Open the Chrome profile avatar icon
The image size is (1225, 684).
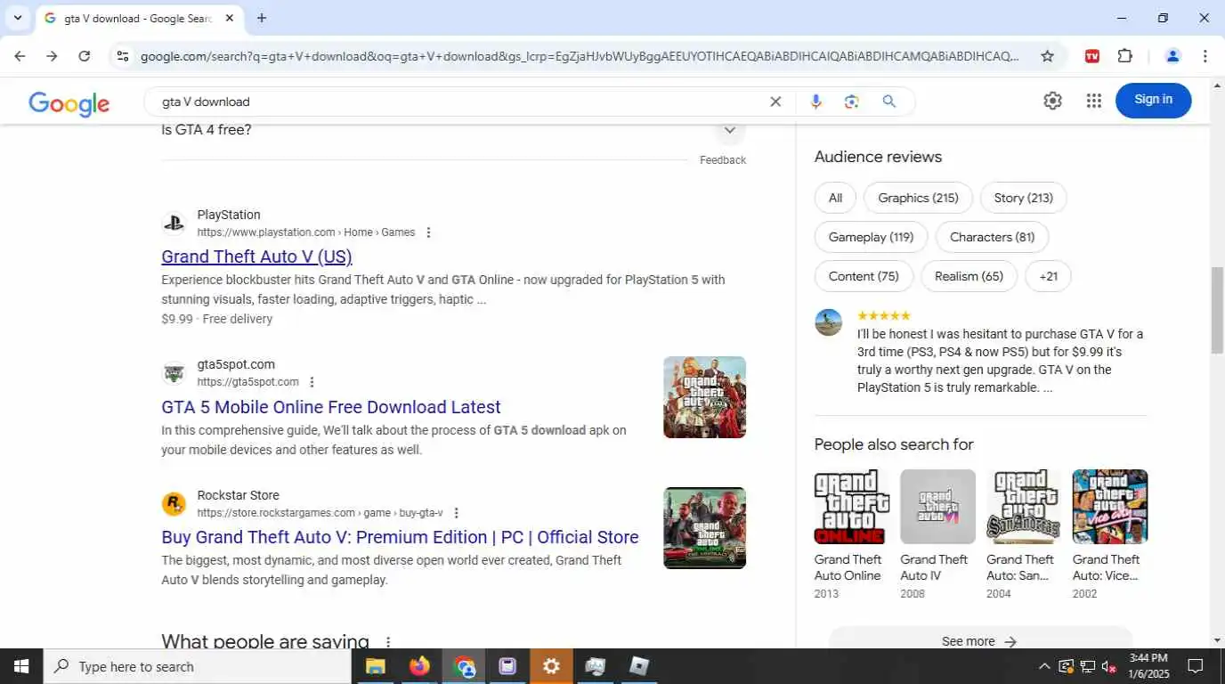[1172, 56]
